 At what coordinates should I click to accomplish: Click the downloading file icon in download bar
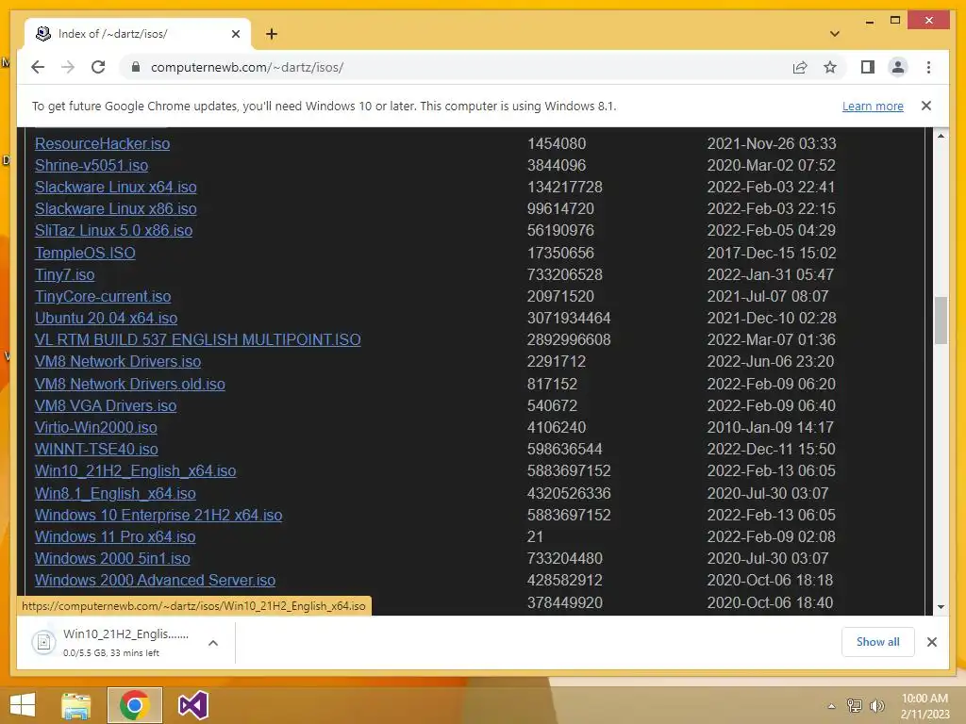coord(43,643)
